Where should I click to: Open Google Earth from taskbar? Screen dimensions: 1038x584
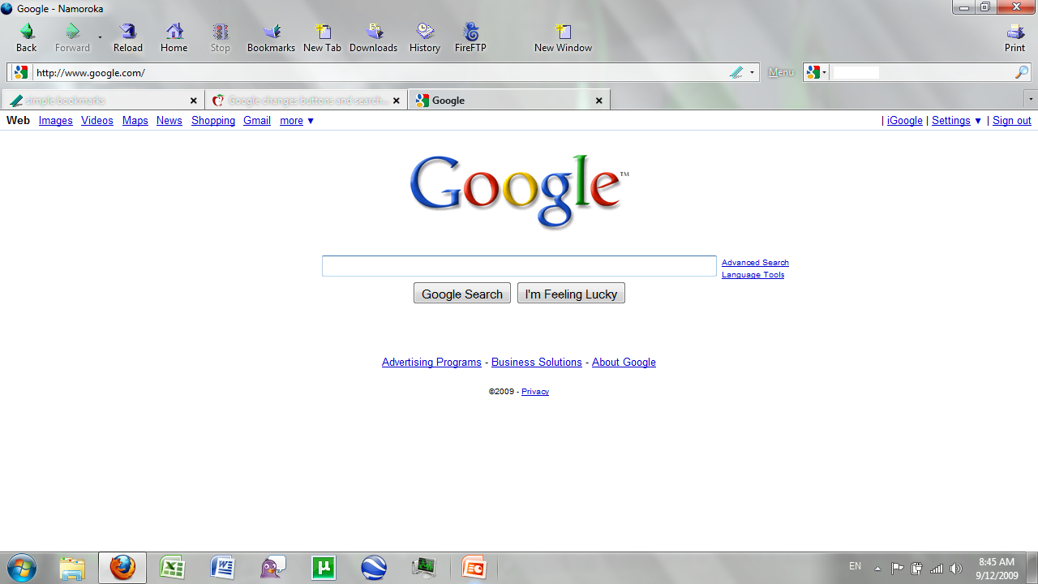374,568
